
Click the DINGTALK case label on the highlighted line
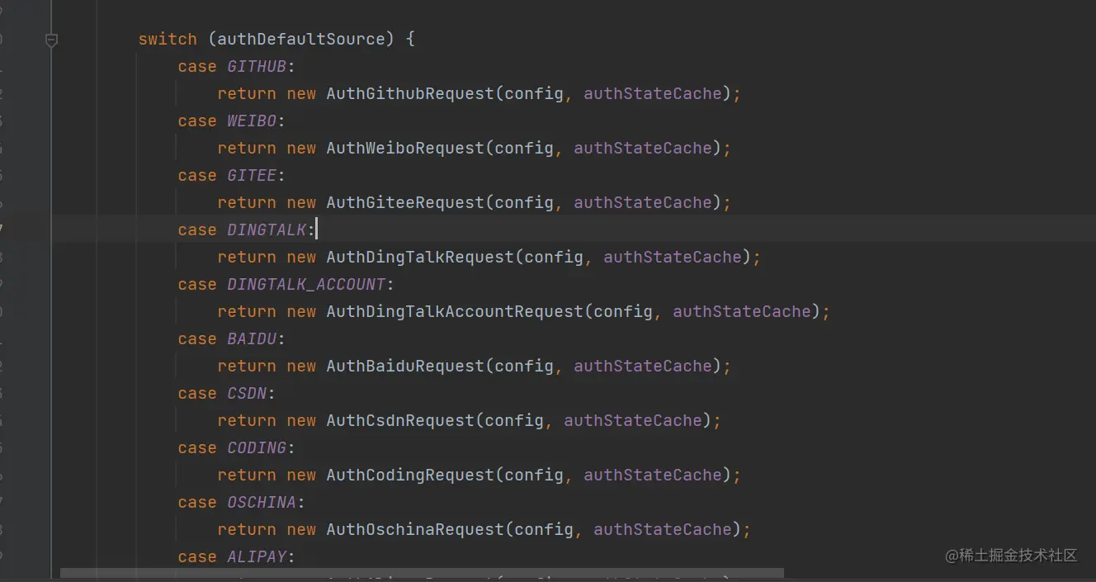click(x=267, y=229)
